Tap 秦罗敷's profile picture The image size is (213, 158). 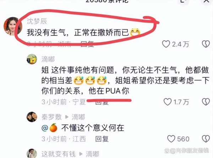pos(32,117)
